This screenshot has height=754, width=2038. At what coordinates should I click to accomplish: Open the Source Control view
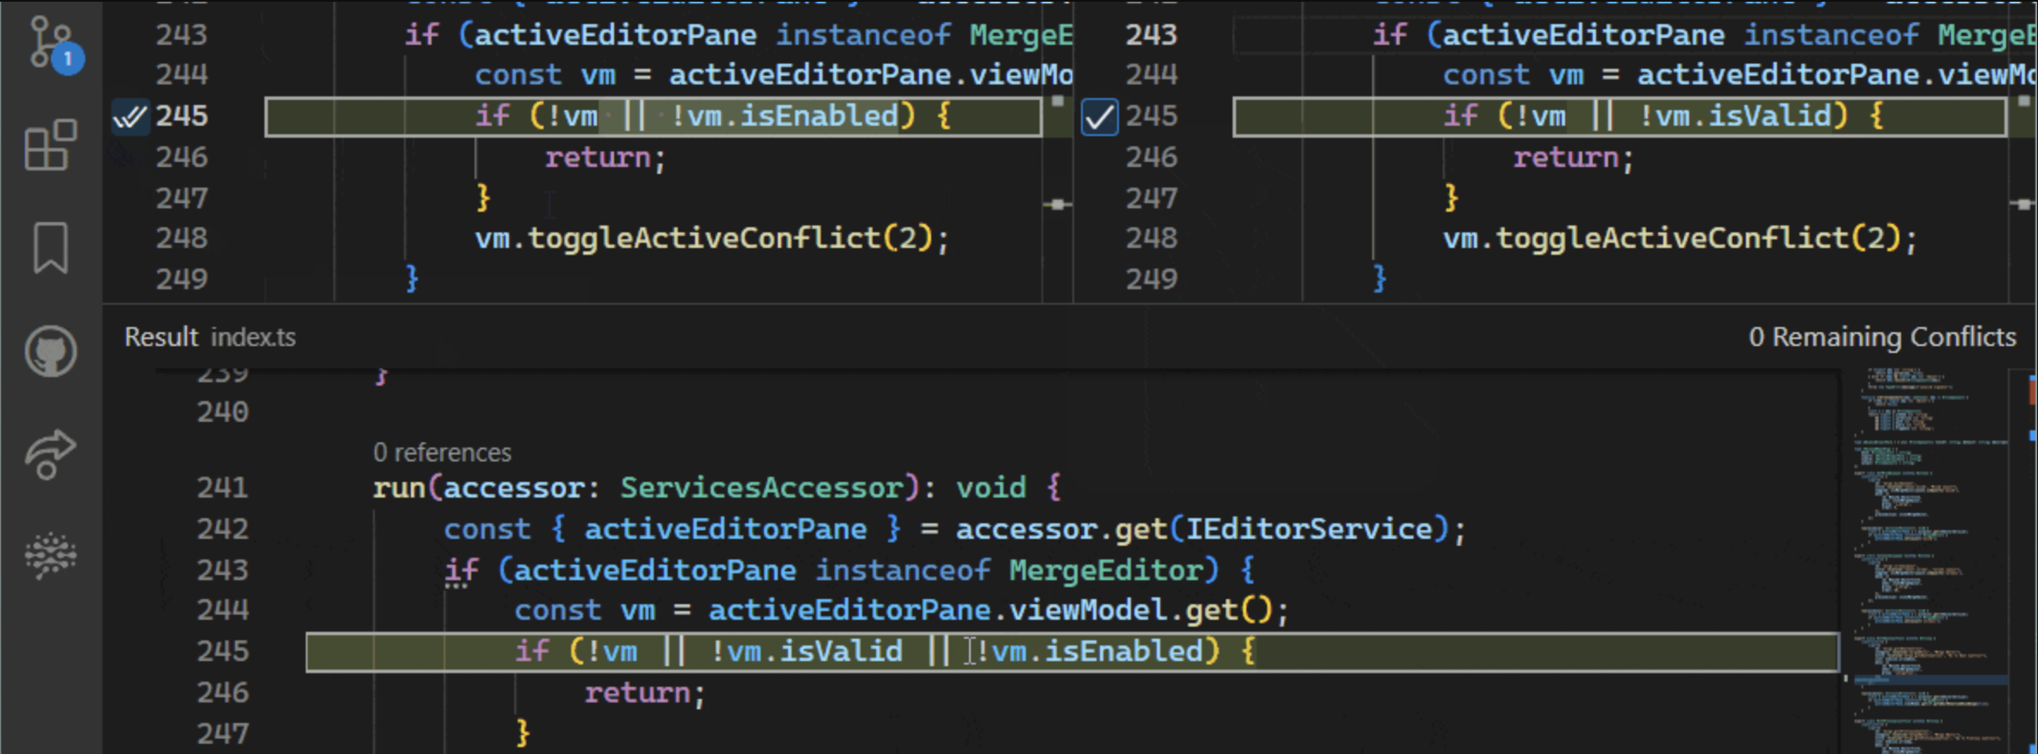pyautogui.click(x=47, y=41)
